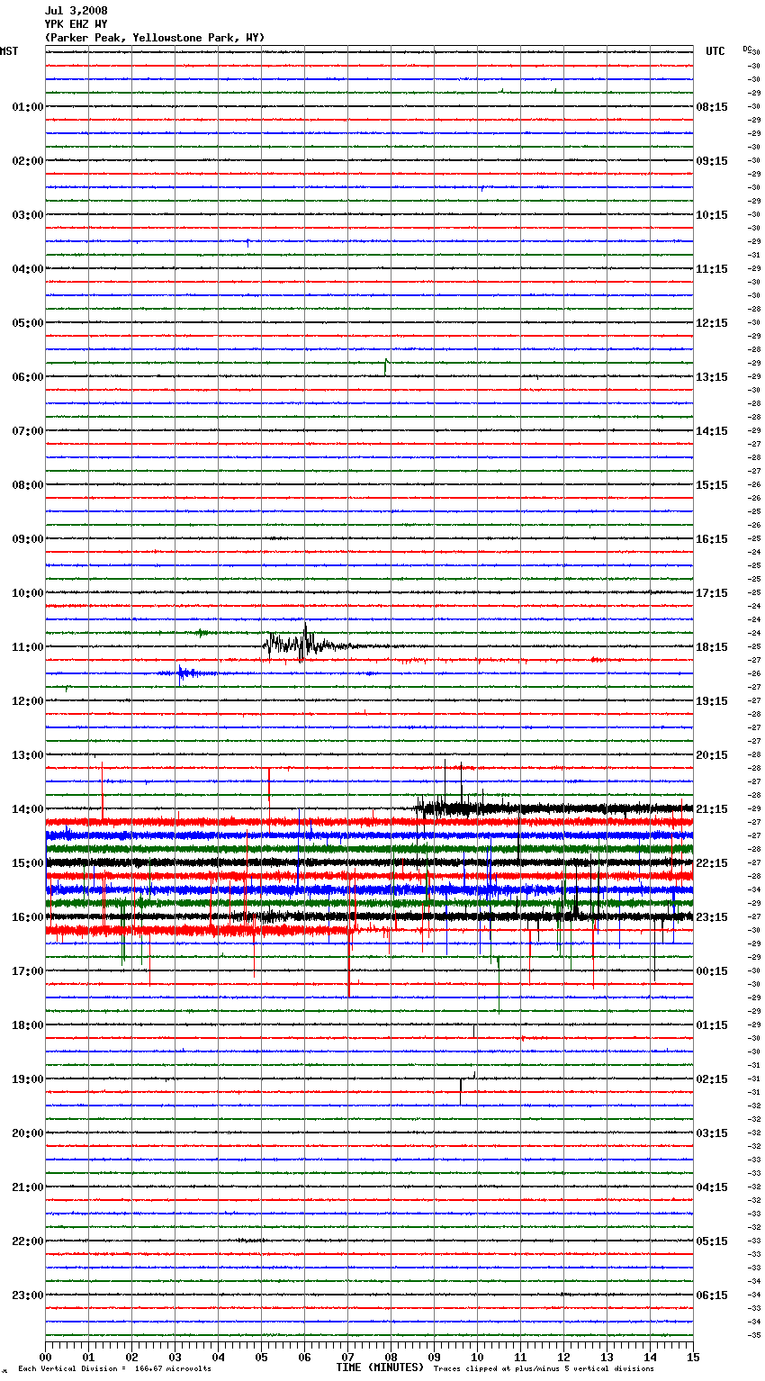Click the "09:00" MST hour label
765x1381 pixels.
27,539
